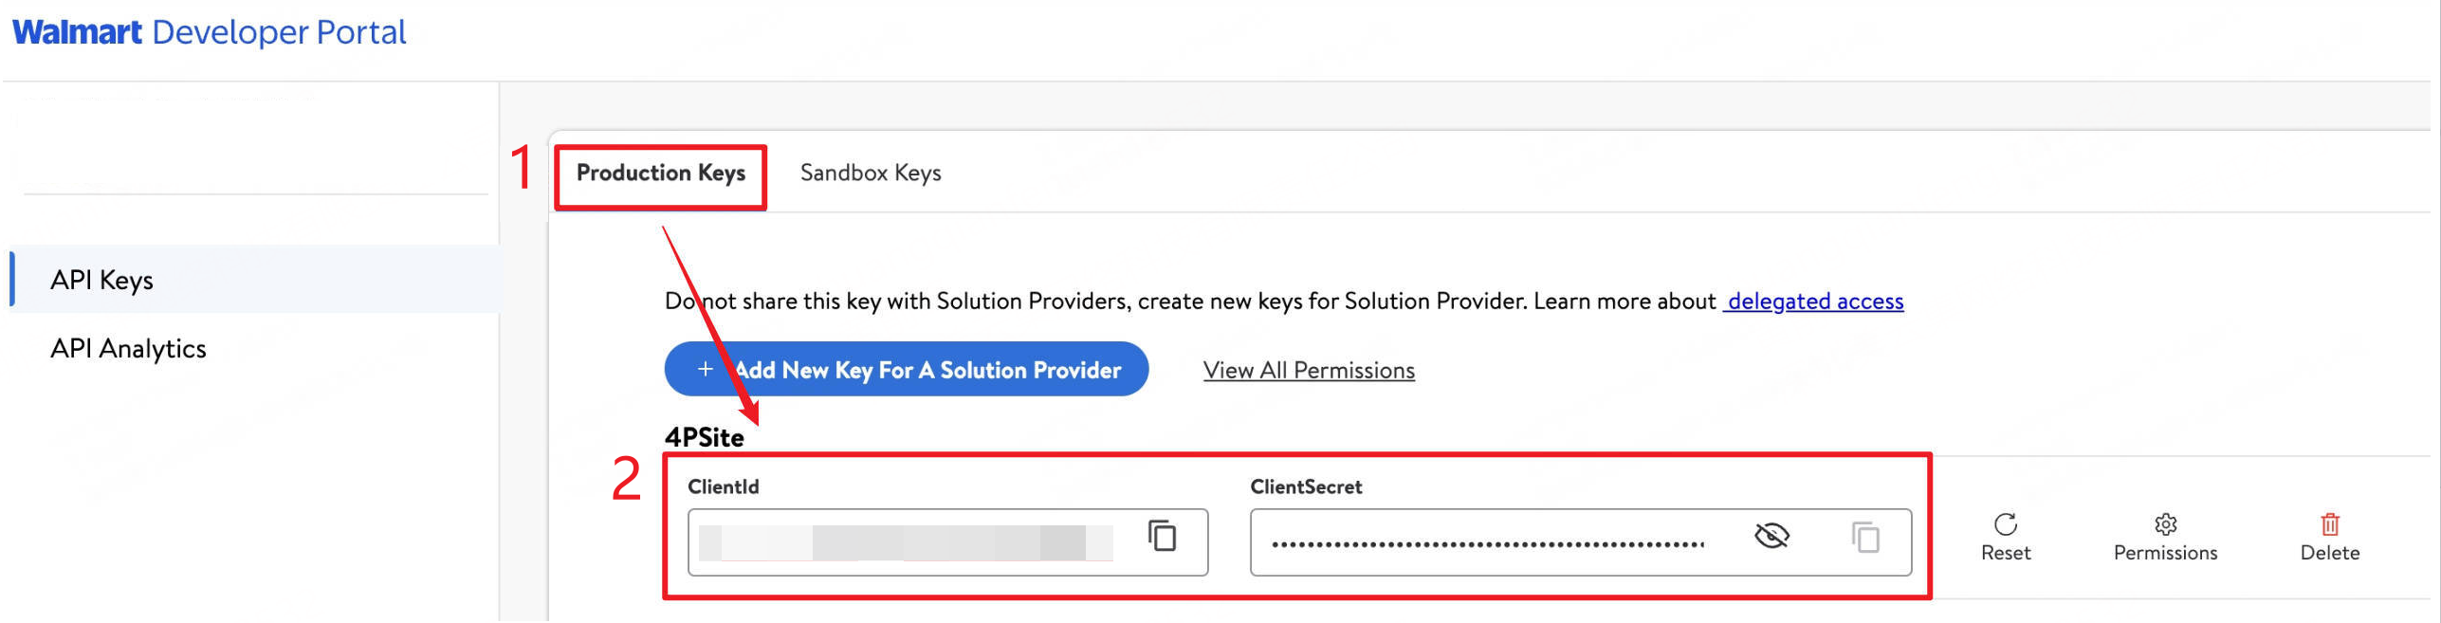Open API Keys in the sidebar
This screenshot has width=2441, height=623.
point(101,281)
